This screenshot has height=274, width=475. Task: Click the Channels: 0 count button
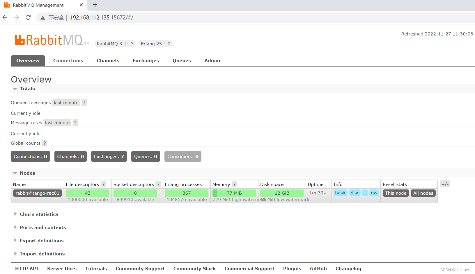click(70, 156)
